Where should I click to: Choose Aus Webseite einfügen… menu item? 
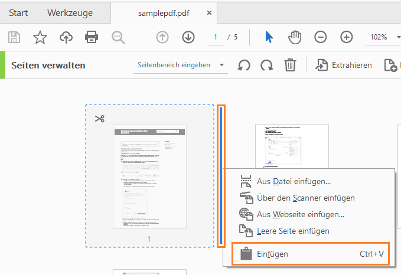pos(309,214)
